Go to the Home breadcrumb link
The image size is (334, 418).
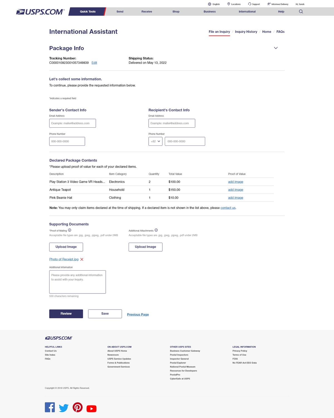(267, 32)
